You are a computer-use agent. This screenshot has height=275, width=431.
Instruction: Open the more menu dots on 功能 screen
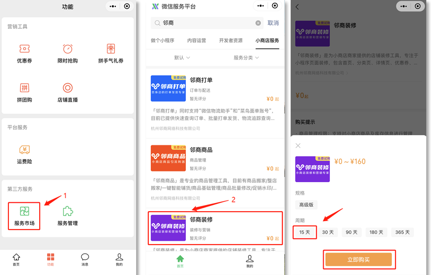[113, 6]
